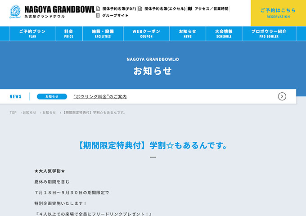
Task: Click the Excel file icon in the header
Action: 140,9
